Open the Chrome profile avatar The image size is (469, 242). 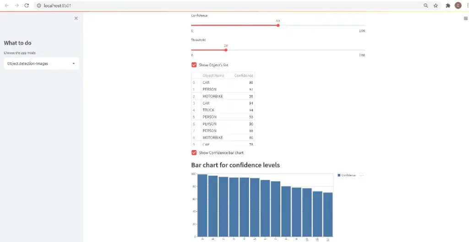click(458, 5)
